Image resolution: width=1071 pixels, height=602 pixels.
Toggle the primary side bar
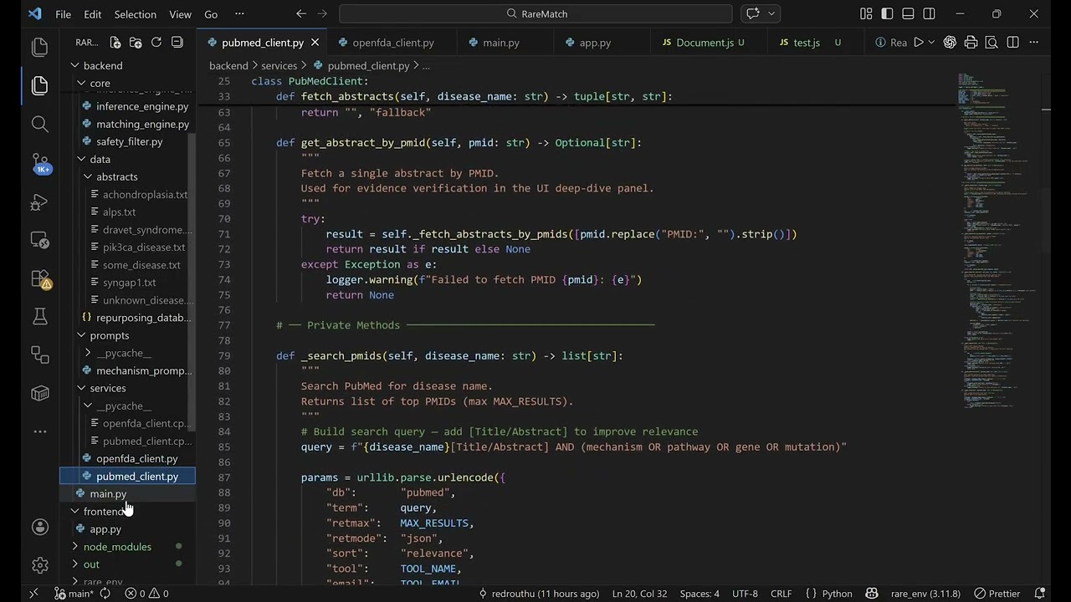(887, 13)
